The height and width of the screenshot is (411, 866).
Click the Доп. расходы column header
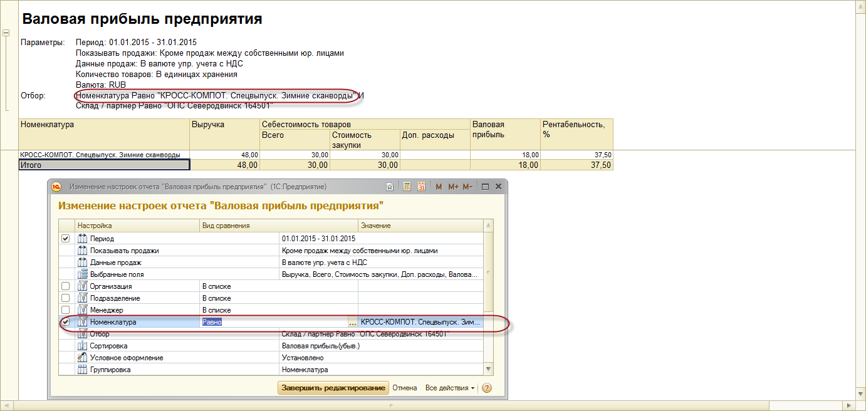(435, 139)
